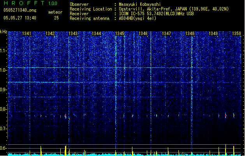The width and height of the screenshot is (245, 156).
Task: Click the 1346 time marker
Action: tap(143, 34)
